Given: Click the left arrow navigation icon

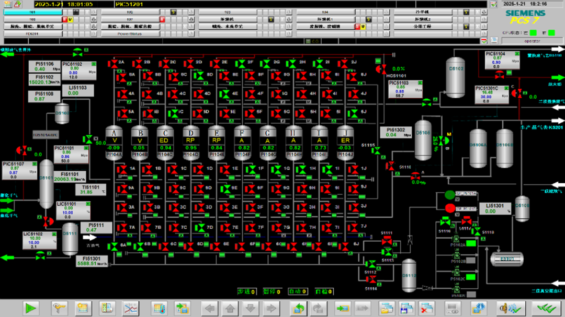Looking at the screenshot, I should pos(210,308).
